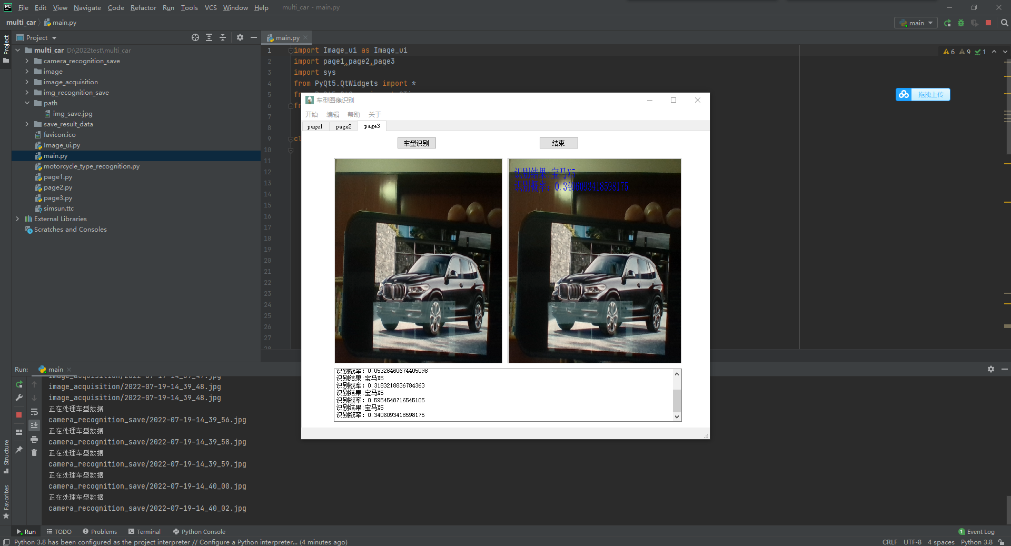This screenshot has width=1011, height=546.
Task: Expand the image folder
Action: tap(27, 72)
